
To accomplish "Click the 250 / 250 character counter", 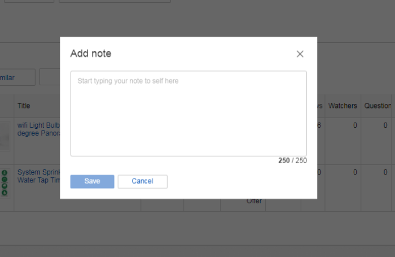I will click(292, 161).
